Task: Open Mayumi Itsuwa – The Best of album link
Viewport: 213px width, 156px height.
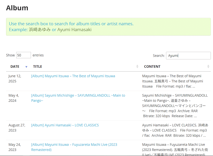Action: click(73, 76)
